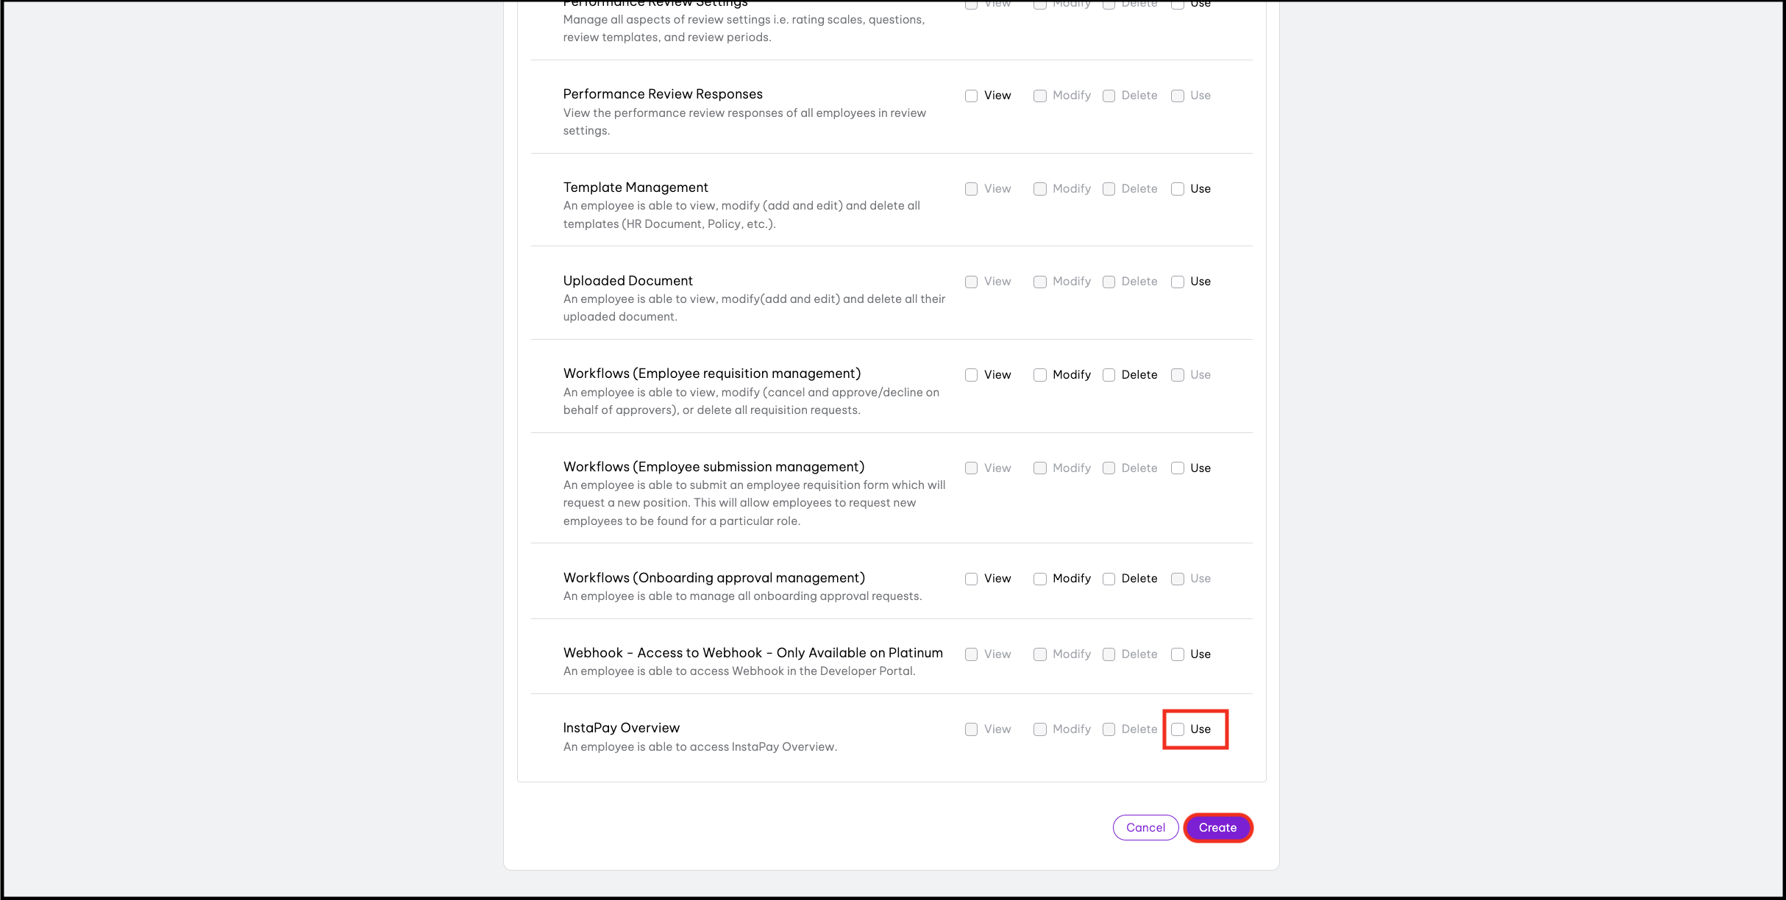Image resolution: width=1786 pixels, height=900 pixels.
Task: Click the InstaPay Overview permission title
Action: click(622, 728)
